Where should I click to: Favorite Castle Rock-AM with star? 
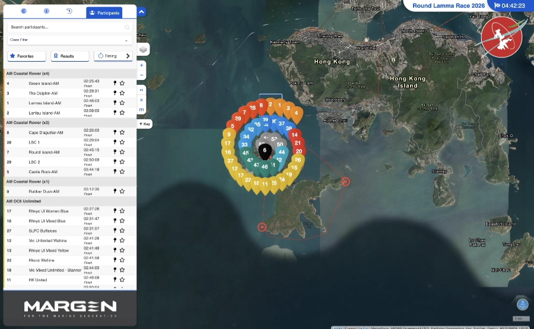coord(122,171)
